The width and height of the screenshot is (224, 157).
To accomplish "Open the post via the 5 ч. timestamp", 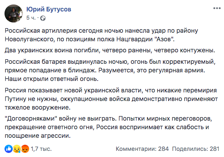I will [31, 18].
